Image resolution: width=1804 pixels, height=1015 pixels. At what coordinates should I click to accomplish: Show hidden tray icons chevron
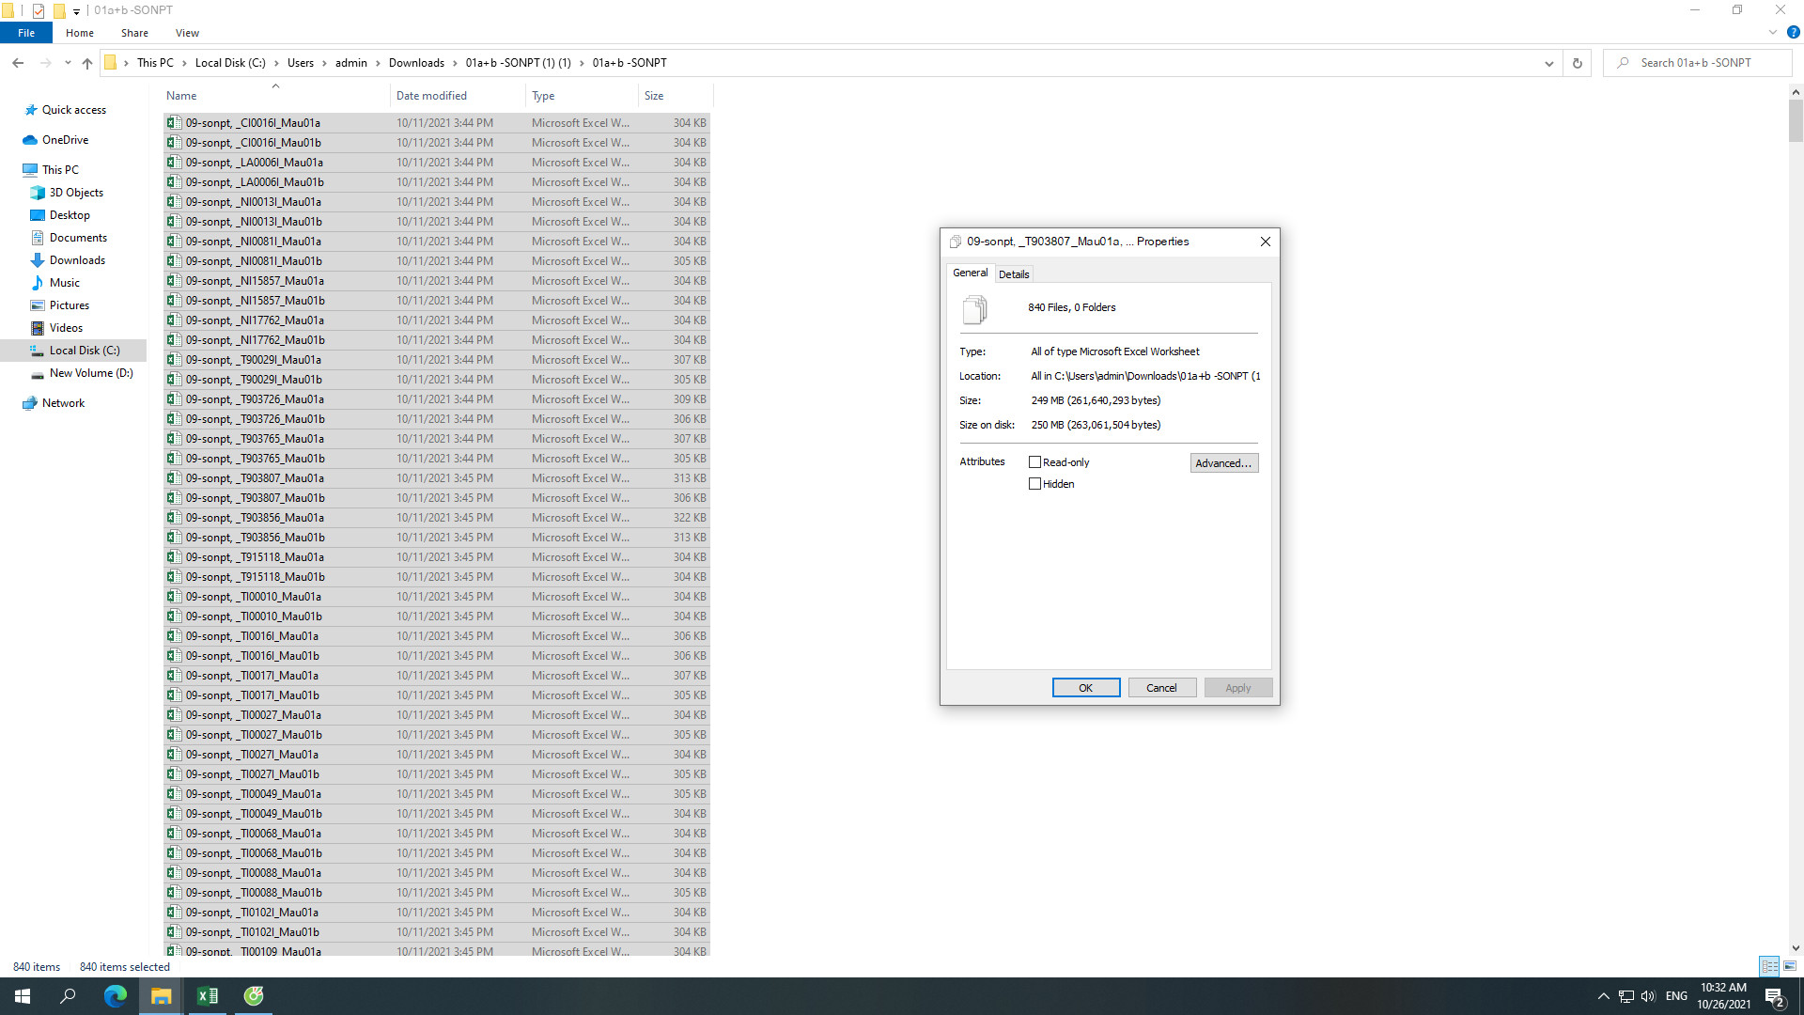(x=1603, y=996)
